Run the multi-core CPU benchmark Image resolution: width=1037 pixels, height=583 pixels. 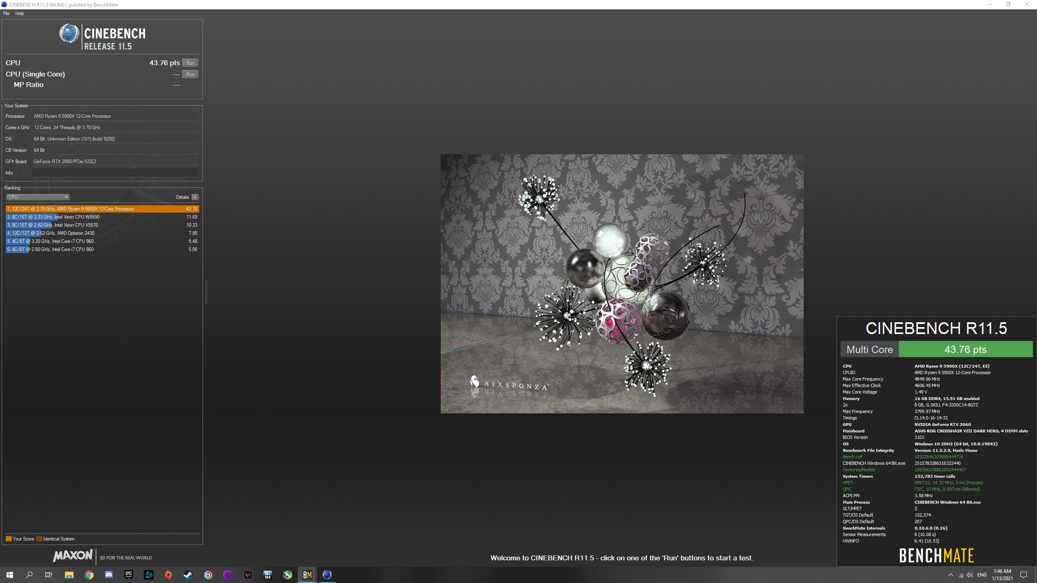(x=190, y=63)
